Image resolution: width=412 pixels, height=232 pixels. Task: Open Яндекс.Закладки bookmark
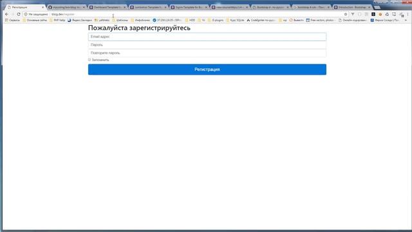point(80,20)
